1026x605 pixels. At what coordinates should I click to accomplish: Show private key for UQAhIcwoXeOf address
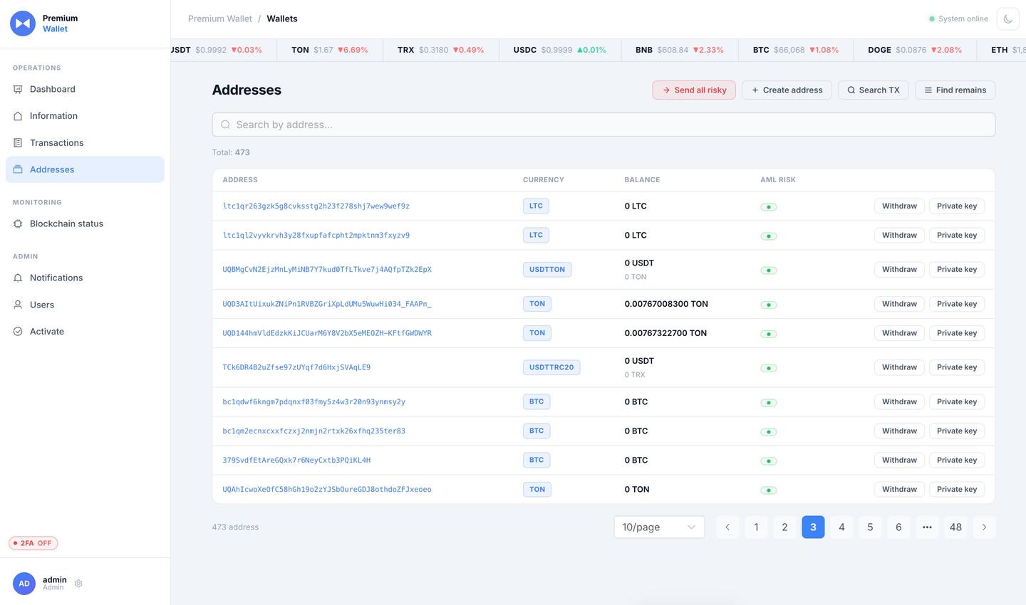957,490
